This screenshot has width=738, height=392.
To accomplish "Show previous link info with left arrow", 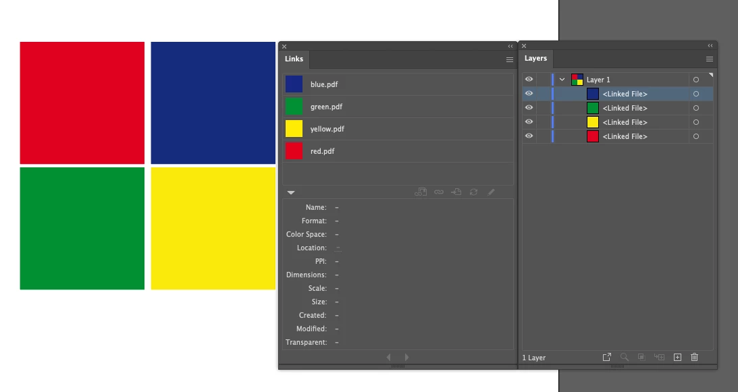I will [x=389, y=357].
